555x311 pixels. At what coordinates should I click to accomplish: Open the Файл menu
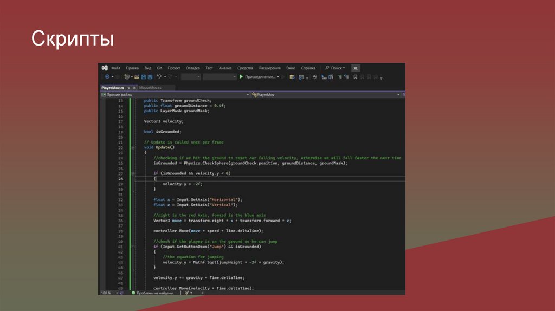tap(115, 68)
